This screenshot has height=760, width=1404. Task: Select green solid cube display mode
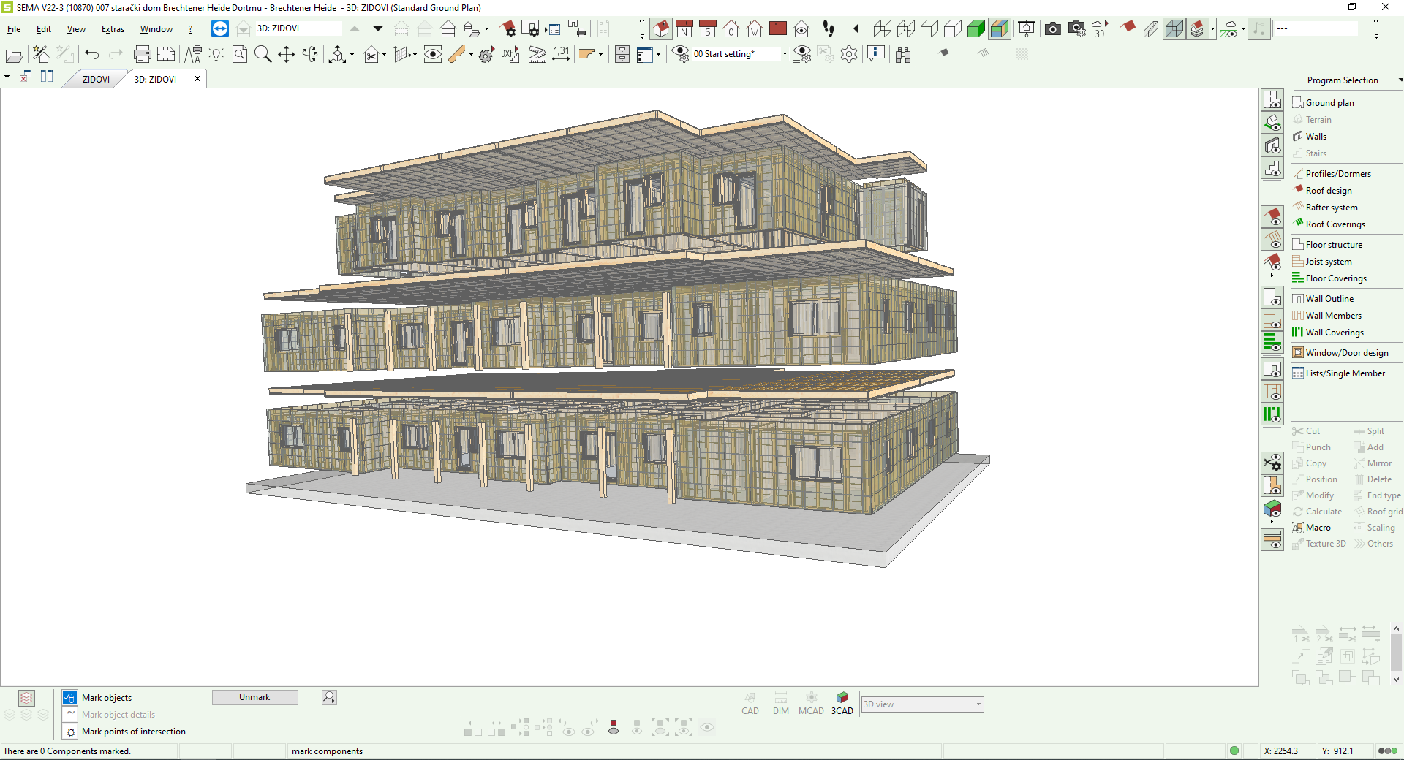click(x=976, y=28)
